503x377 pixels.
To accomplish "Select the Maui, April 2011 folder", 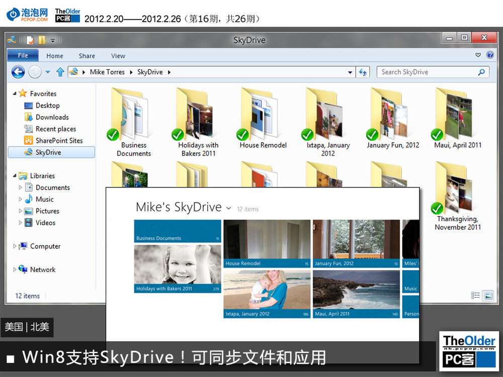I will point(456,119).
